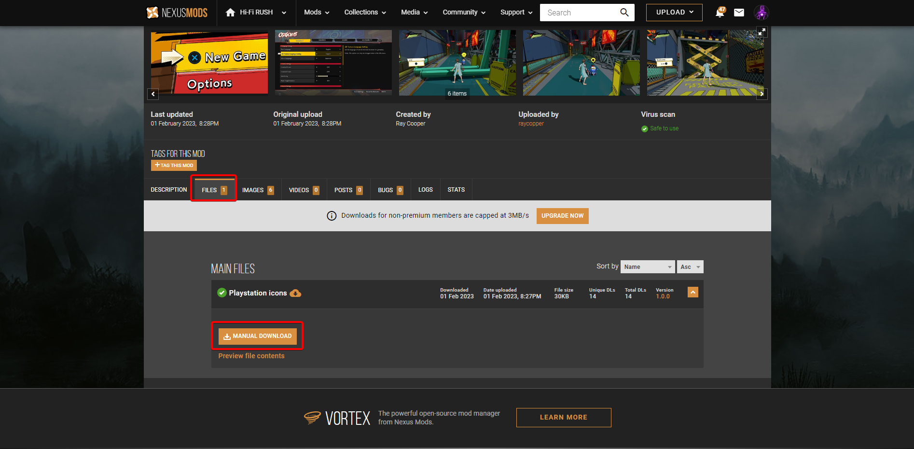Open the Collections menu

pos(365,13)
